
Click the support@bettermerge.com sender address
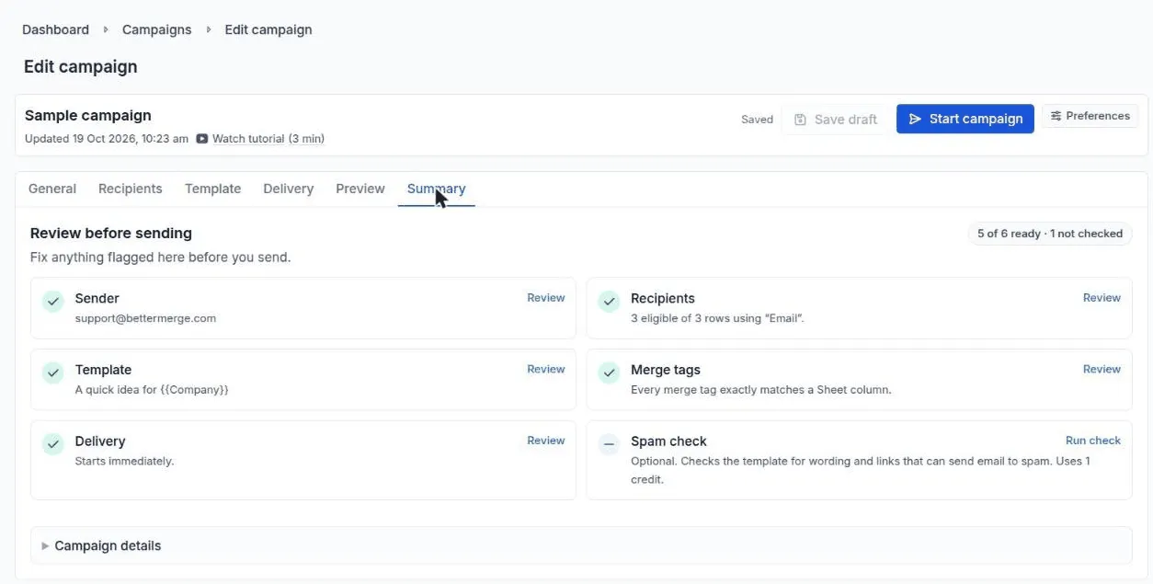point(145,318)
